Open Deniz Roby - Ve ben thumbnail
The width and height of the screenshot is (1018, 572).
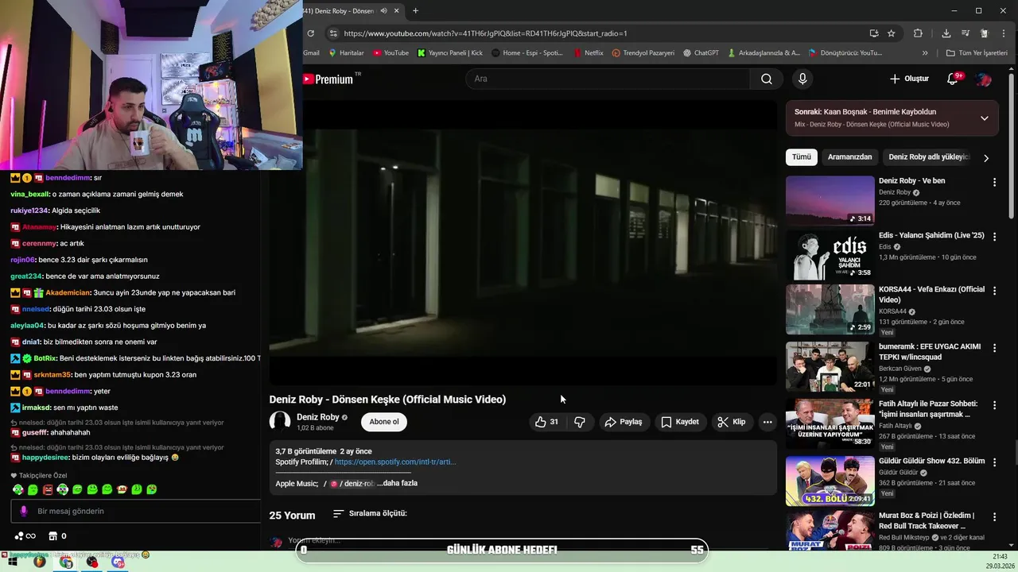830,201
